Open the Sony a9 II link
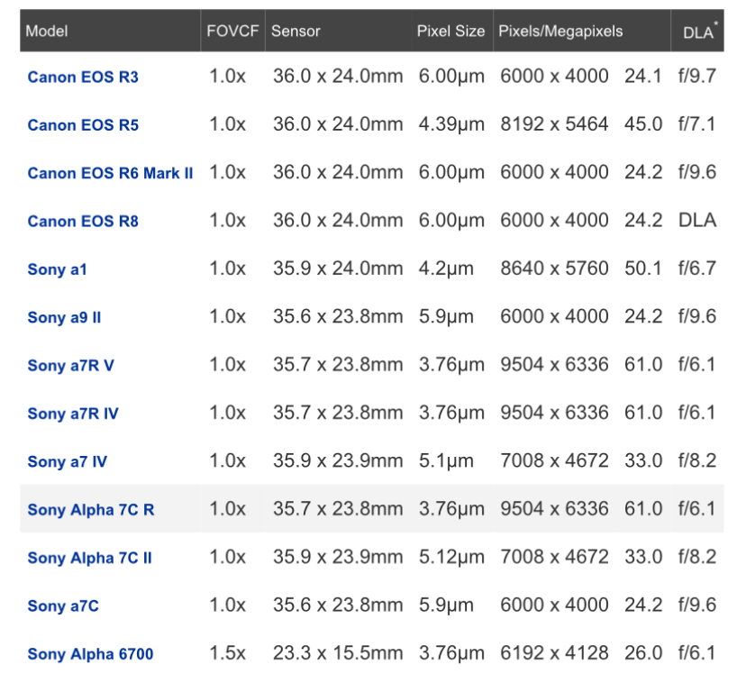The height and width of the screenshot is (692, 746). (x=64, y=317)
